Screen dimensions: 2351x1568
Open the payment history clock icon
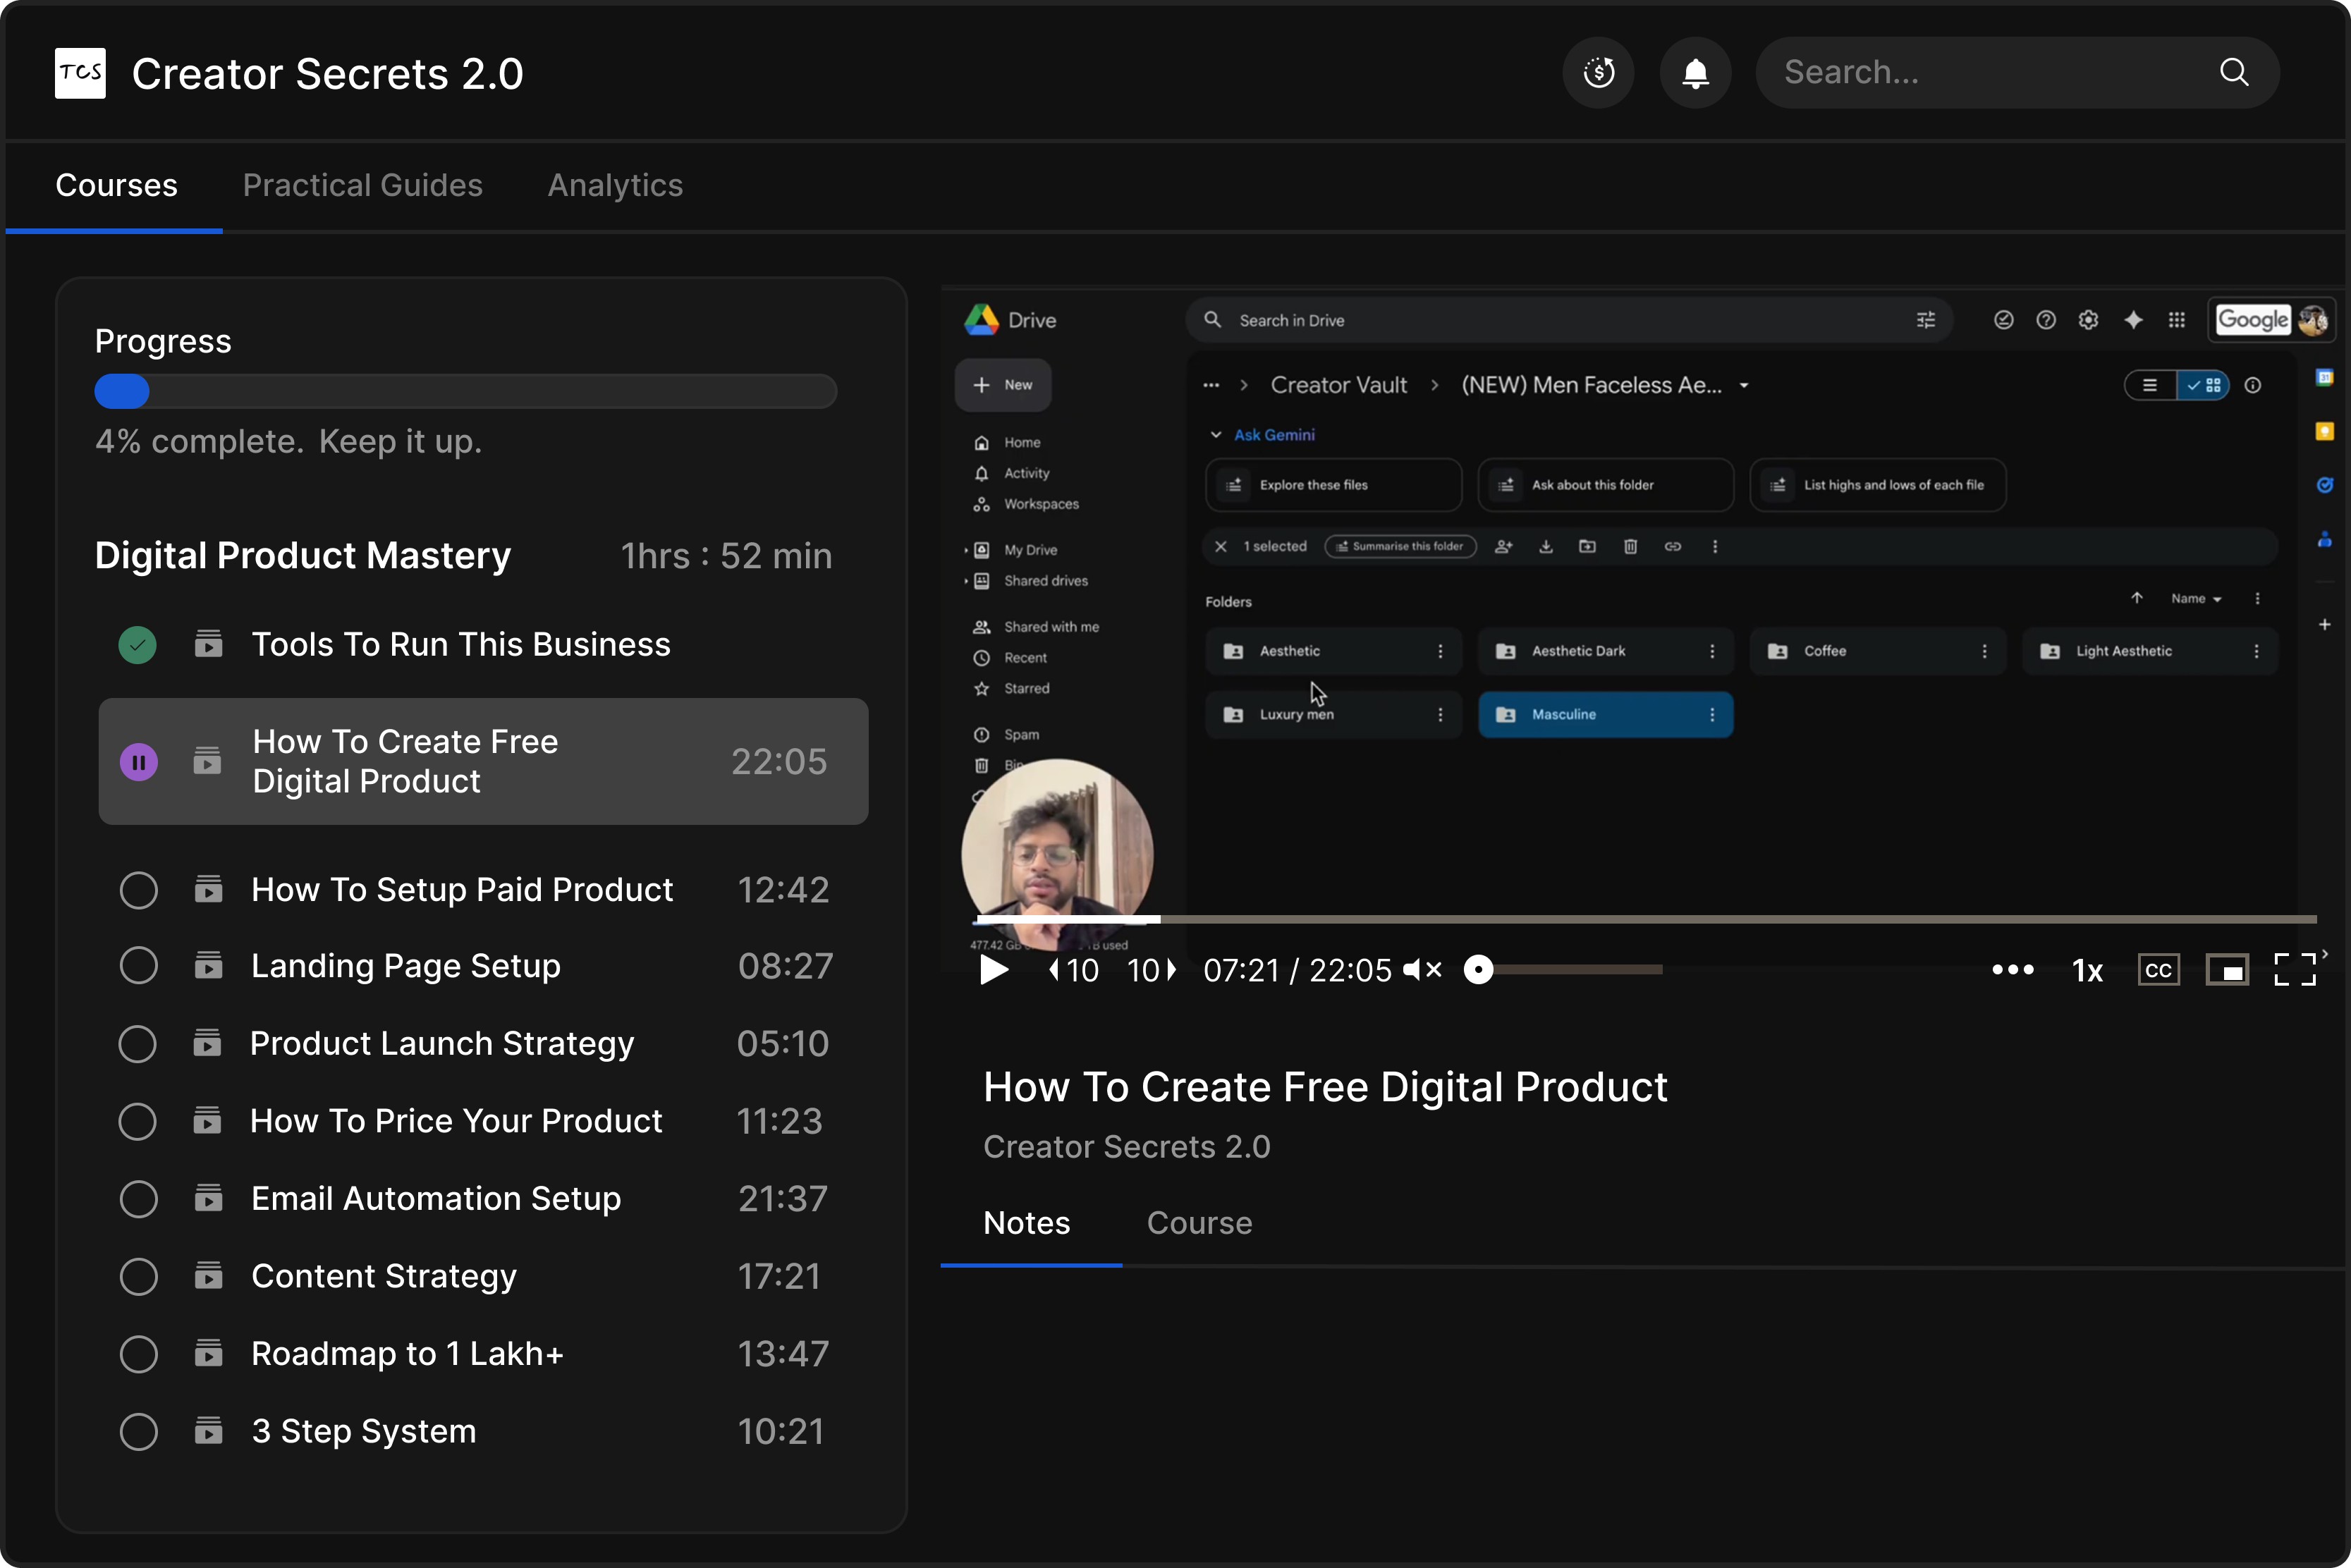click(1598, 73)
